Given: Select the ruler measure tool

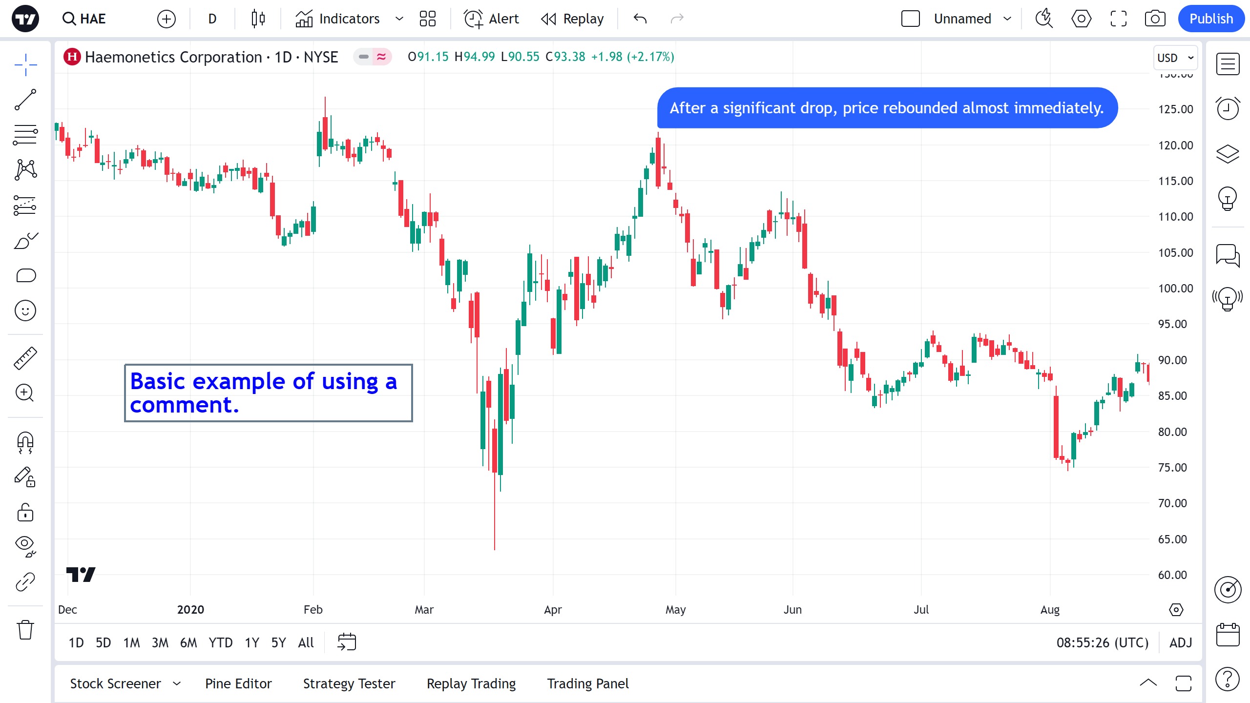Looking at the screenshot, I should (25, 358).
